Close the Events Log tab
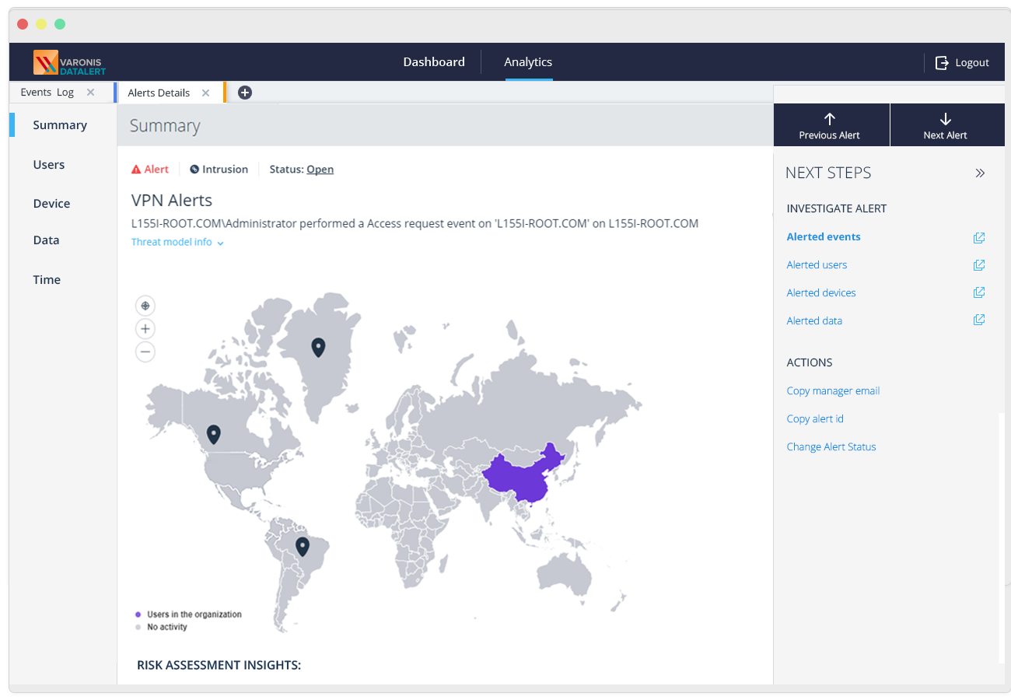This screenshot has width=1011, height=700. (x=89, y=92)
